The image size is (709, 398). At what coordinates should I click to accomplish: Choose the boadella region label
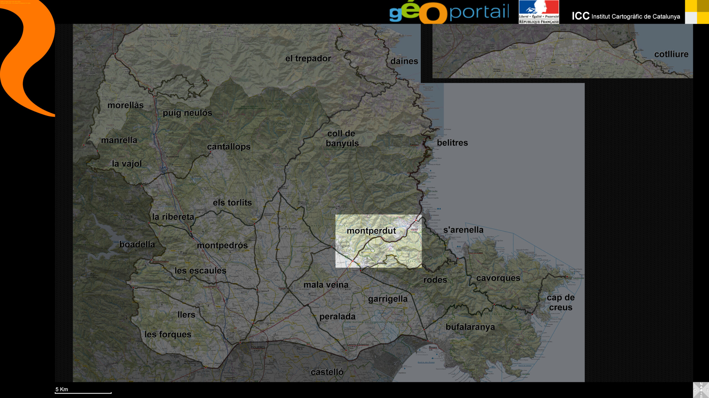pyautogui.click(x=137, y=244)
